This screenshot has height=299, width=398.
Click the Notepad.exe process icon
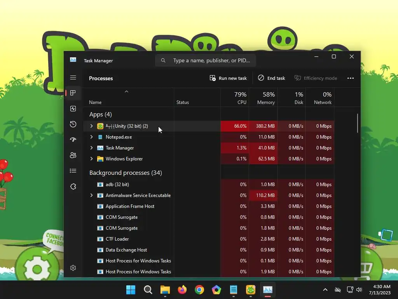100,137
